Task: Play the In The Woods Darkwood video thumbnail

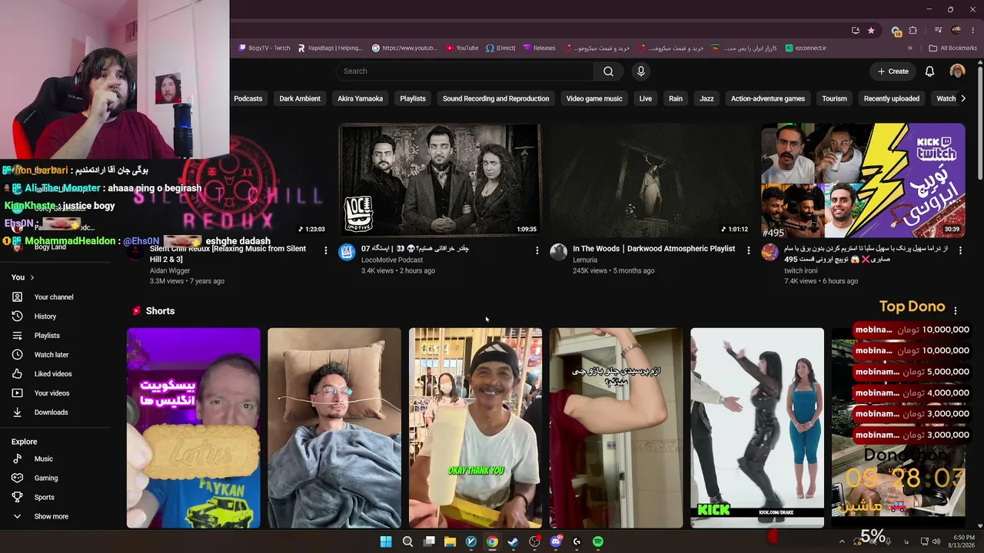Action: [652, 180]
